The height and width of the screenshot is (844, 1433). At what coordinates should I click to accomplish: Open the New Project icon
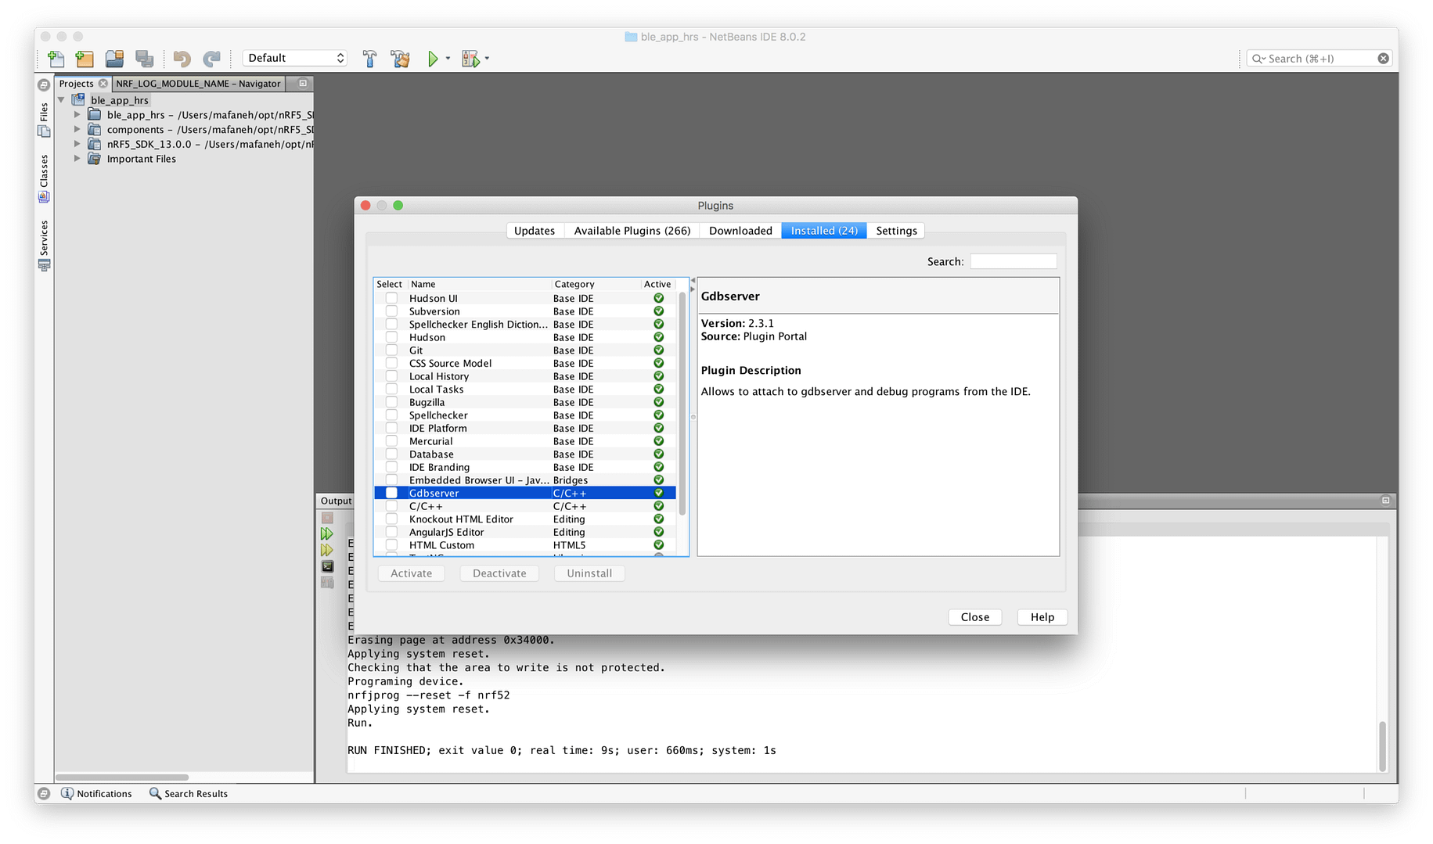point(85,58)
